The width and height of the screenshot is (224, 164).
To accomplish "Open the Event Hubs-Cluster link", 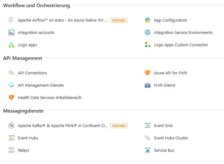I will point(171,138).
